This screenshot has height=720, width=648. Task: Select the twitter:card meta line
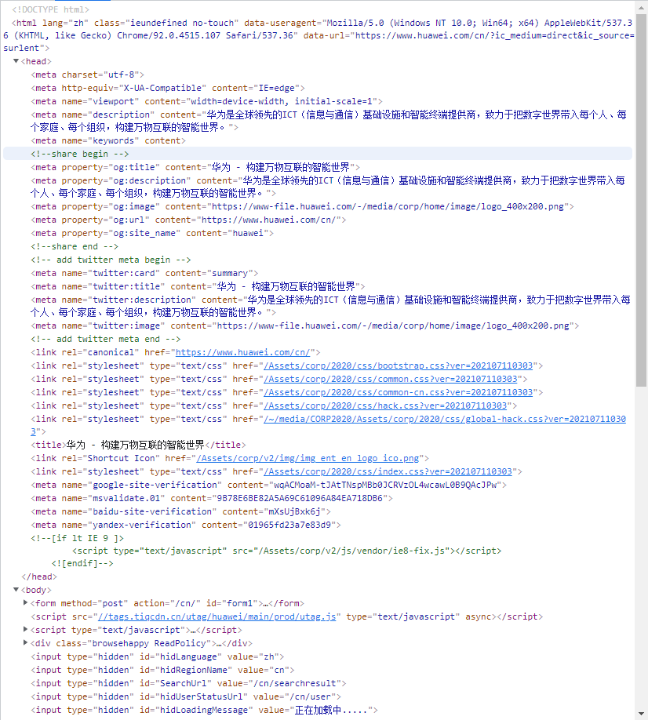[144, 273]
